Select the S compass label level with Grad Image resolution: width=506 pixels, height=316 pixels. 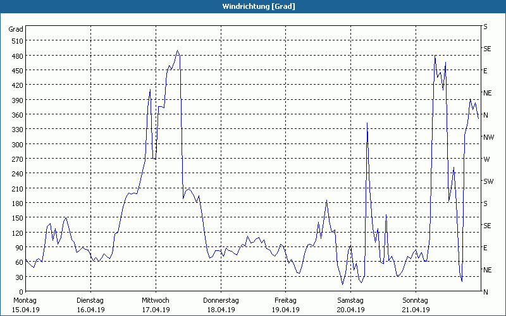[485, 27]
